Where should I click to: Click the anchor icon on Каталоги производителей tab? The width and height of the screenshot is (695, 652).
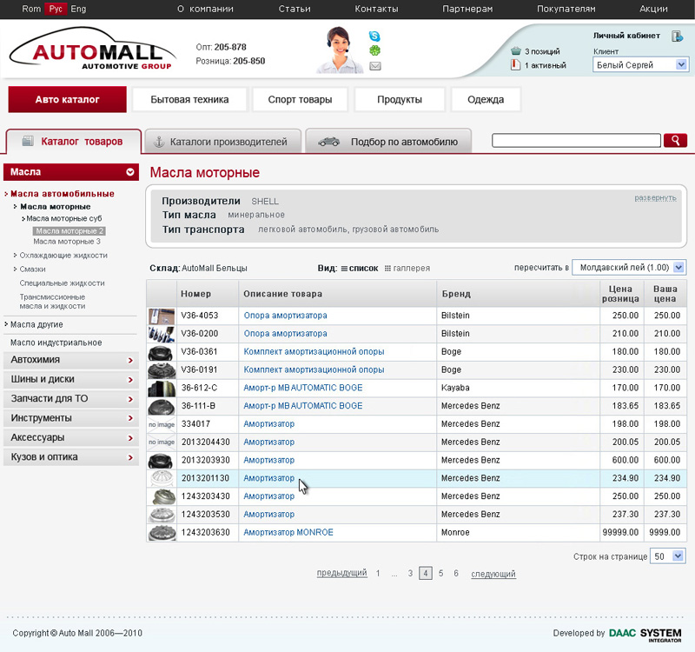coord(157,140)
